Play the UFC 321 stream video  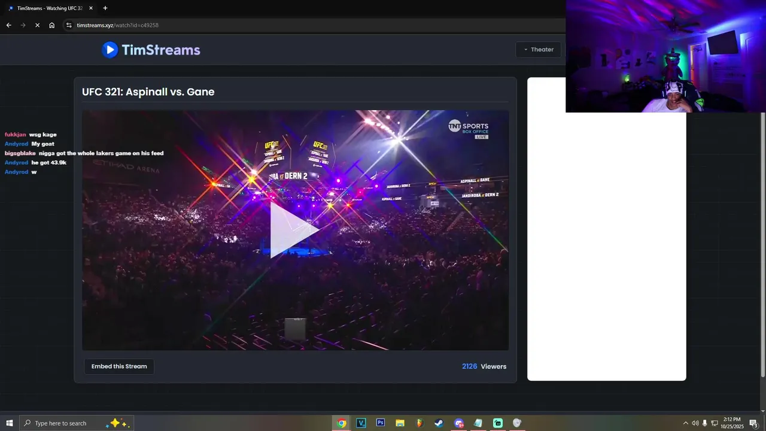coord(294,230)
